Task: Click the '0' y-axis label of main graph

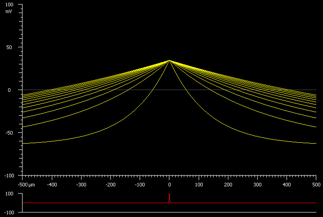Action: coord(9,90)
